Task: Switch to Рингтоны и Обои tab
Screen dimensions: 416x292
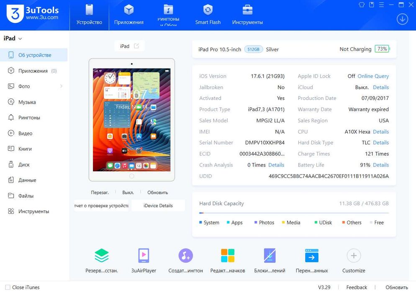Action: pos(168,15)
